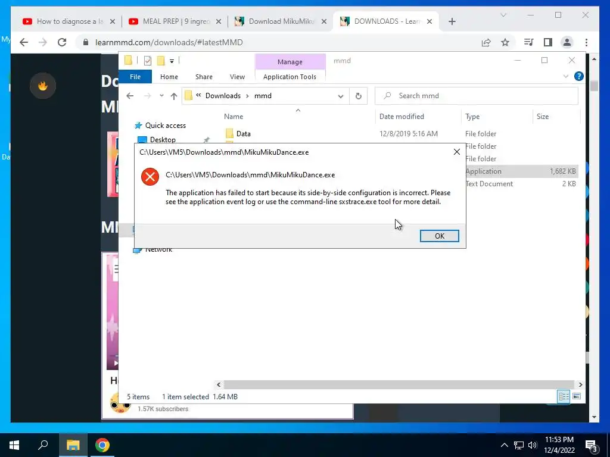
Task: Show hidden system tray icons
Action: tap(504, 445)
